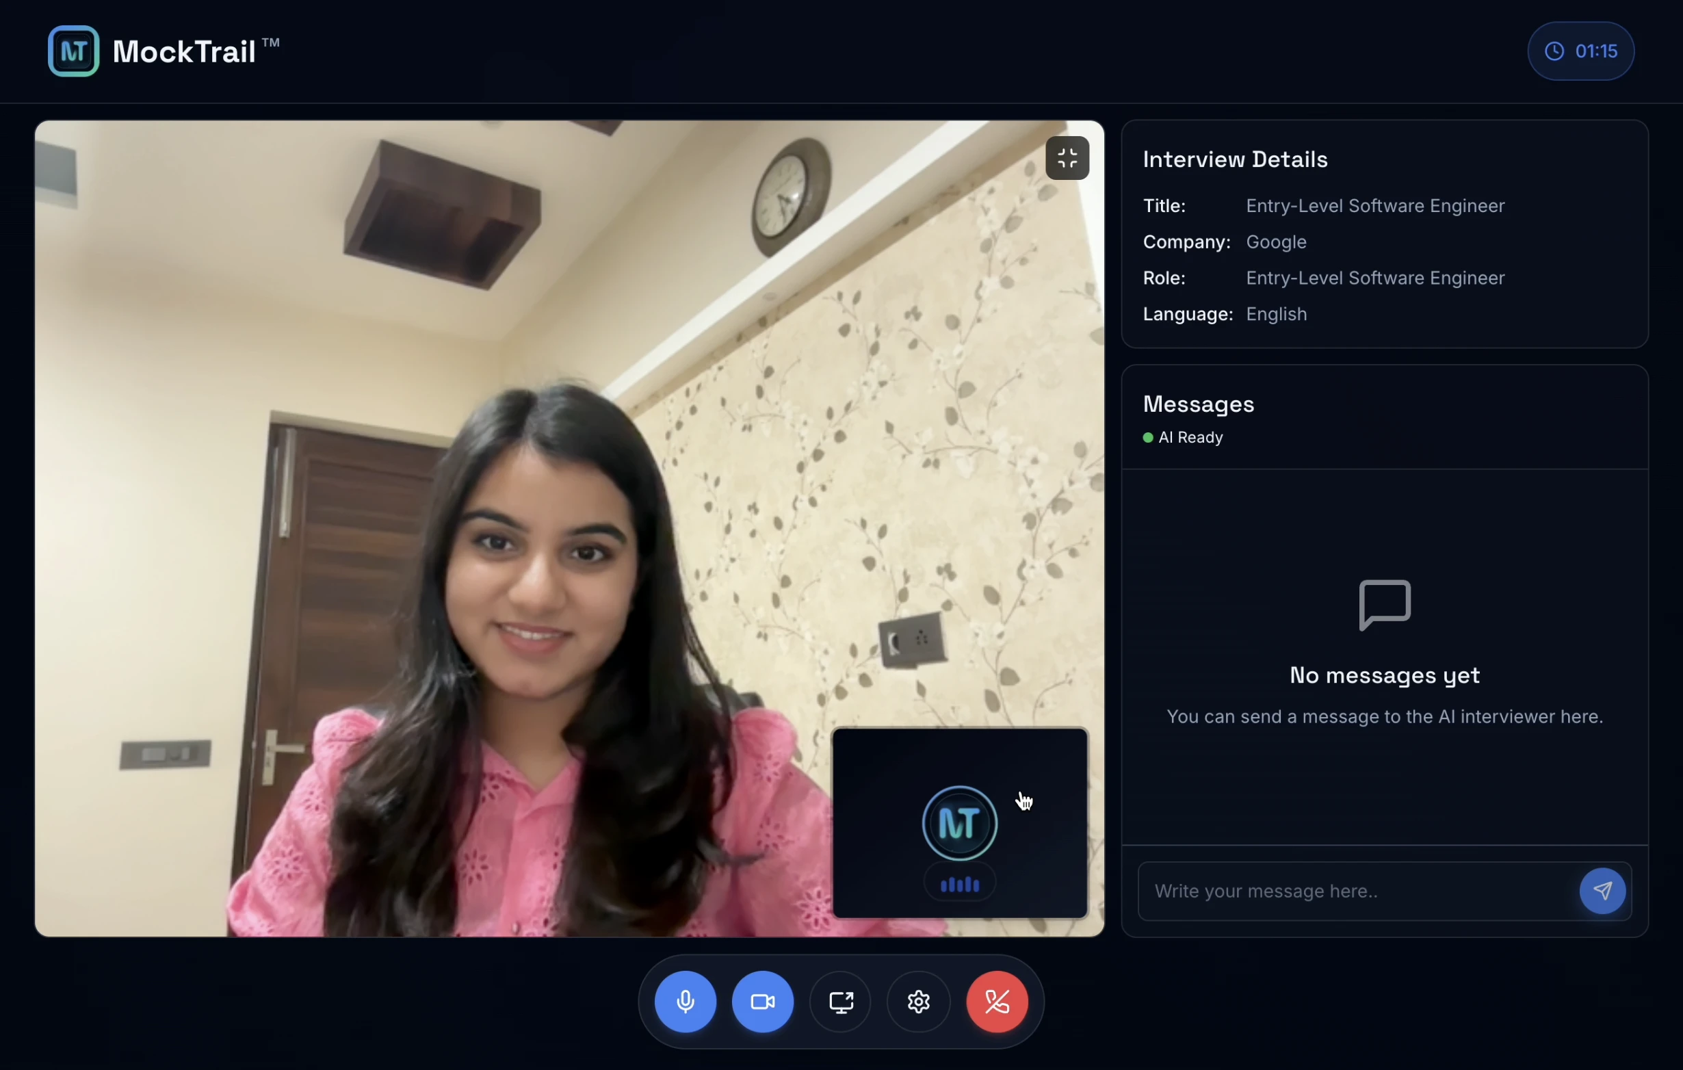The image size is (1683, 1070).
Task: Click the AI Ready status indicator
Action: point(1183,437)
